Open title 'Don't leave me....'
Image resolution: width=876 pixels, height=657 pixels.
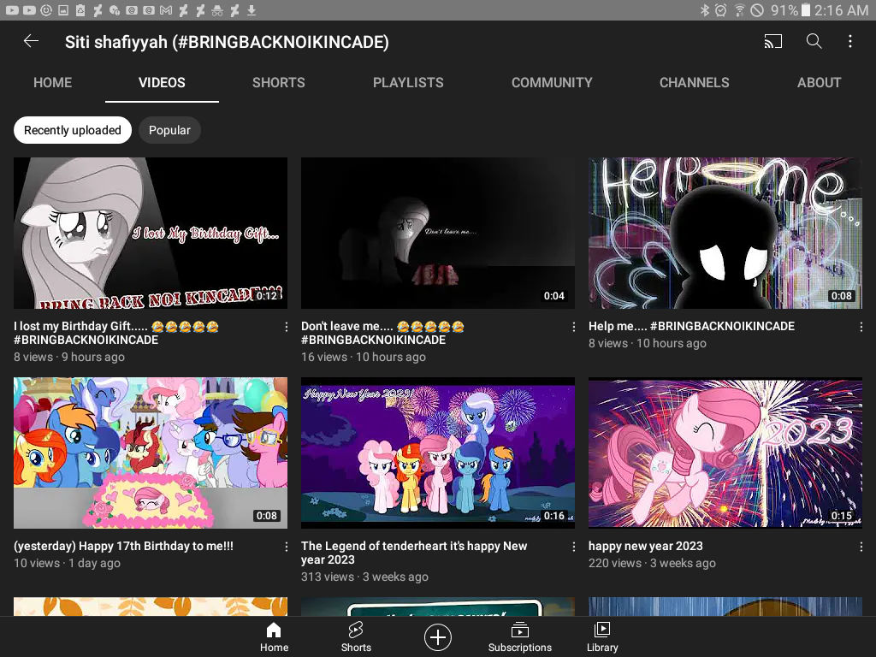tap(382, 333)
